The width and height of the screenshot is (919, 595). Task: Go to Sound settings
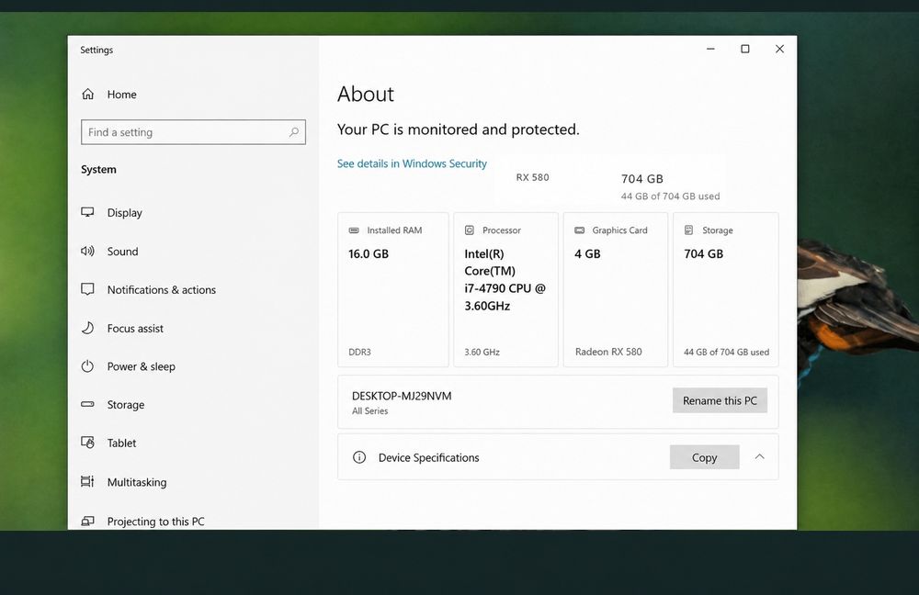point(122,252)
